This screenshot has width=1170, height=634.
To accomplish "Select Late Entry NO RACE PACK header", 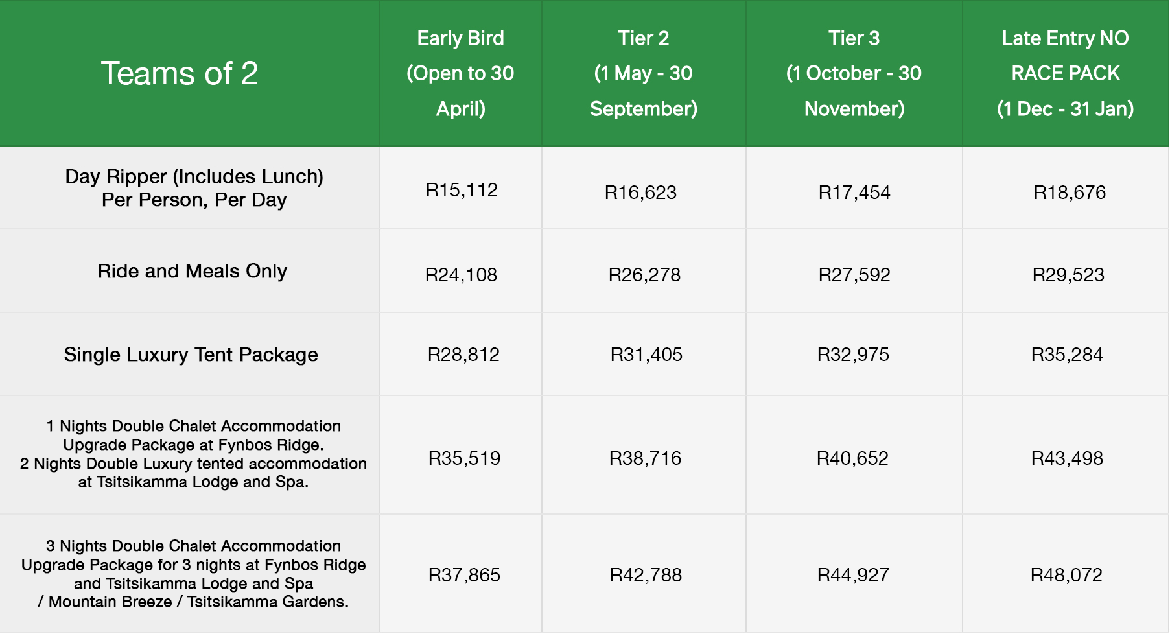I will tap(1065, 73).
